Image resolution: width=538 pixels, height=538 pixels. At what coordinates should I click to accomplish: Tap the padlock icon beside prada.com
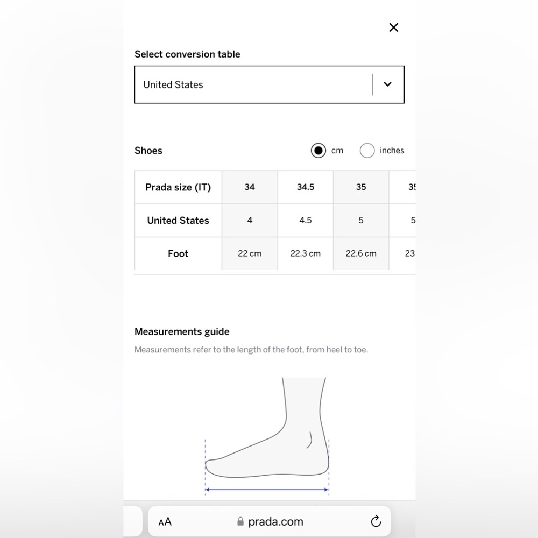coord(240,521)
